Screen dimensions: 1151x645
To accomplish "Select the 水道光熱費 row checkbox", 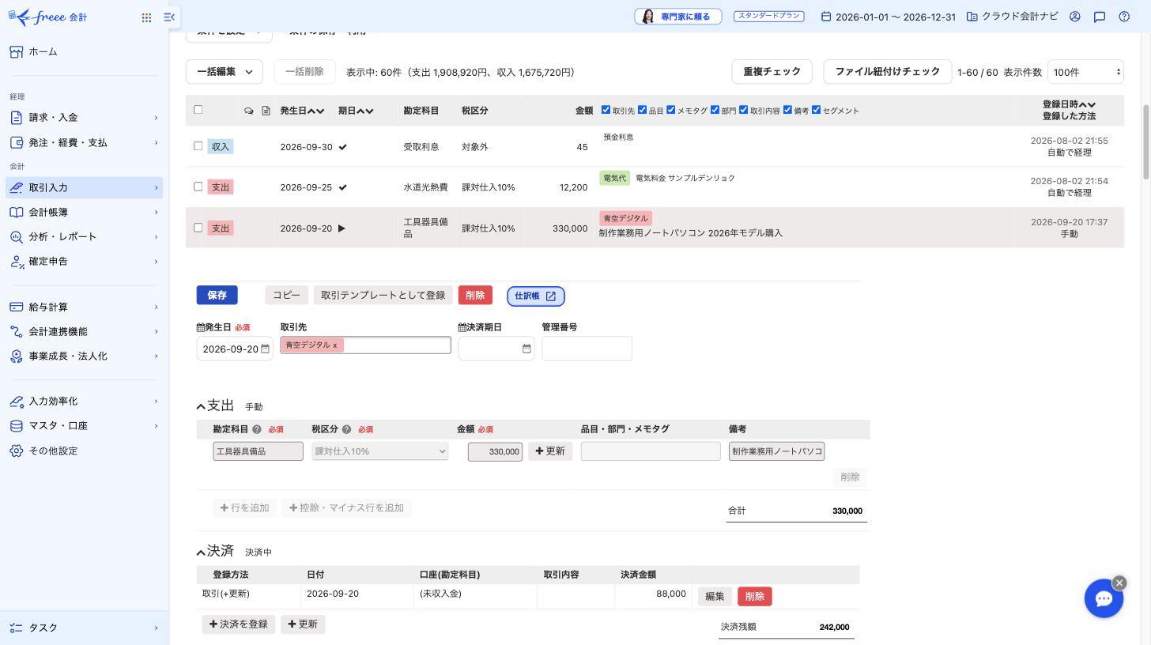I will click(198, 187).
